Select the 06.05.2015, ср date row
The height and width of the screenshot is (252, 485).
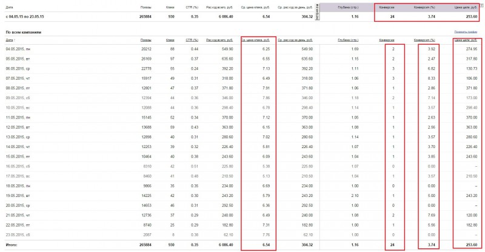click(x=18, y=69)
